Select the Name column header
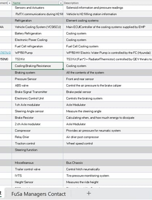Image resolution: width=152 pixels, height=200 pixels. [x=36, y=3]
